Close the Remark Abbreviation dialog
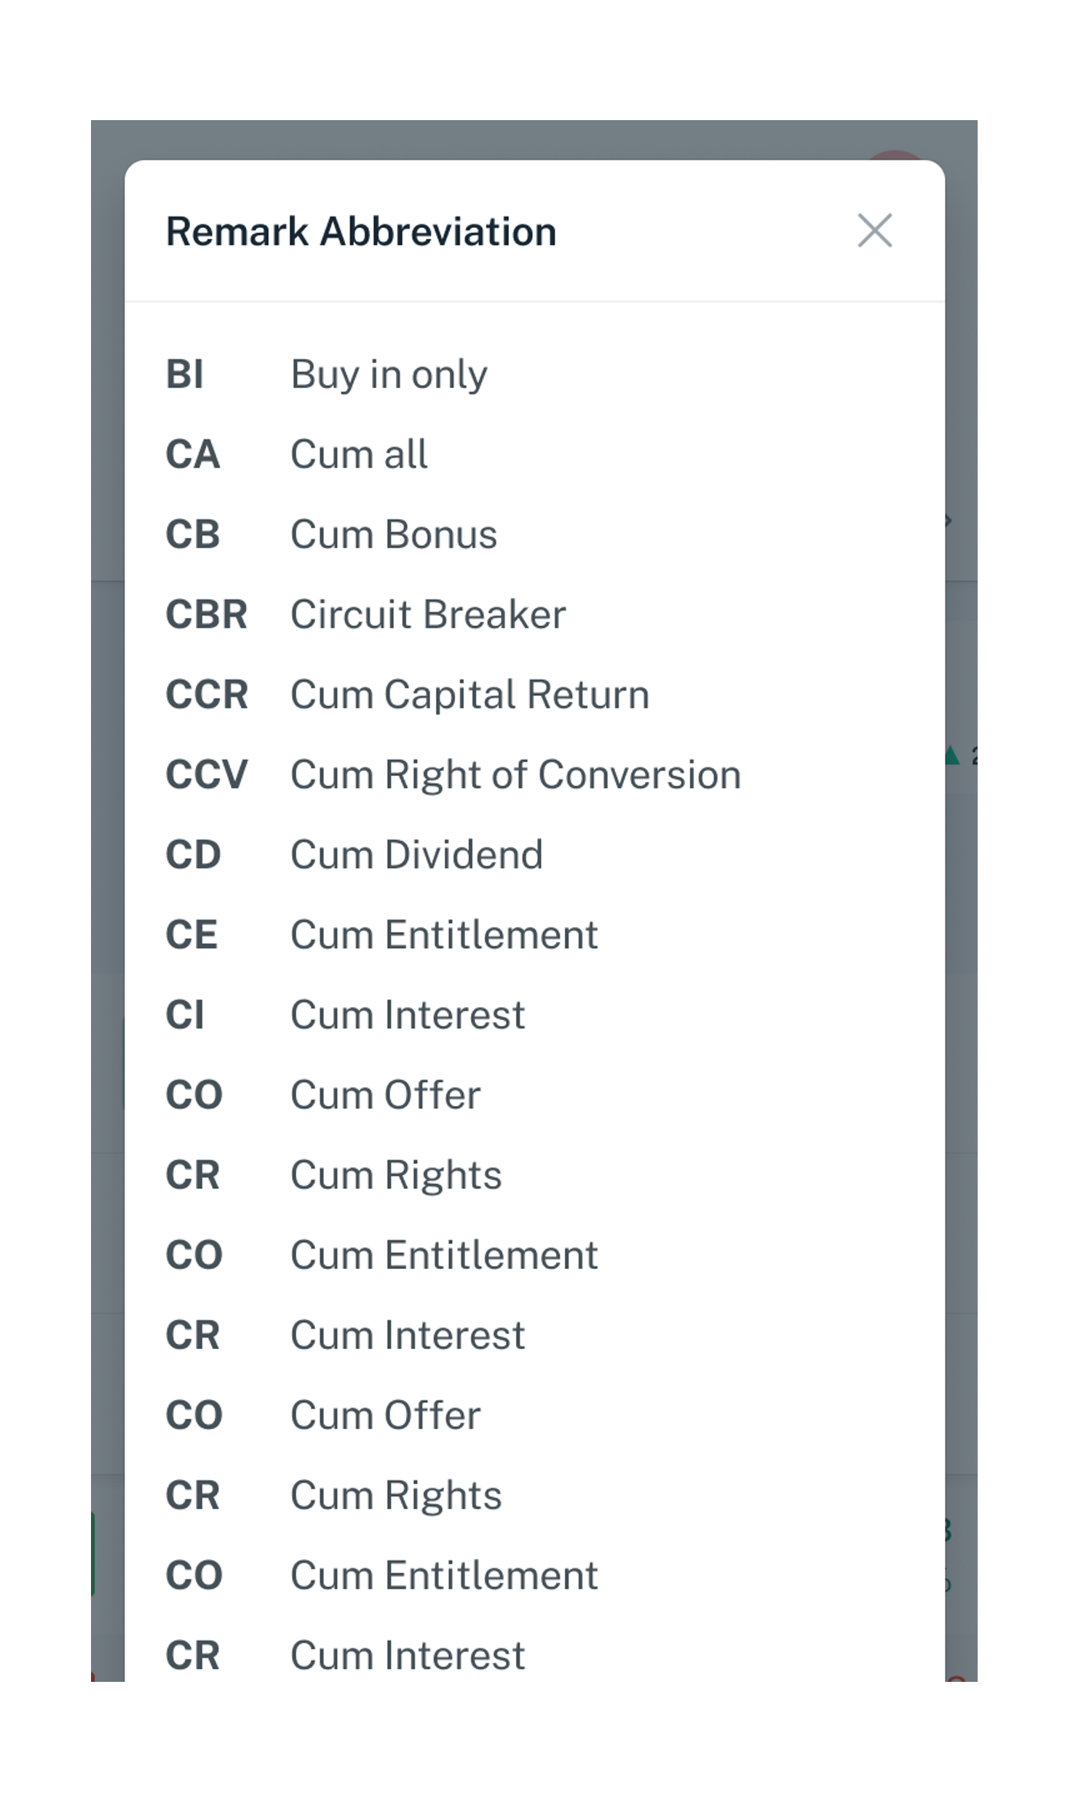This screenshot has width=1065, height=1802. coord(874,230)
